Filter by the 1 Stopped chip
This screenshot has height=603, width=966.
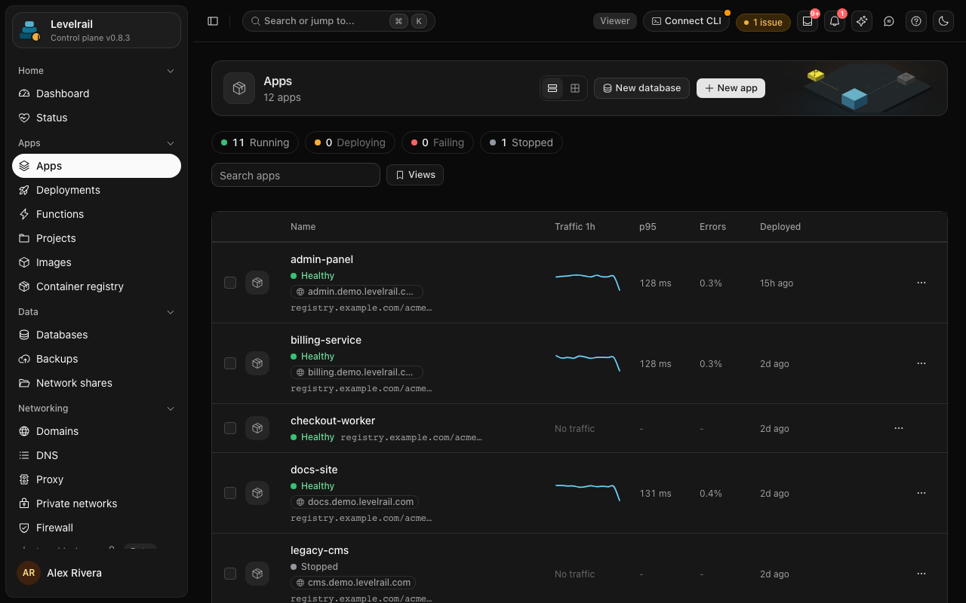pyautogui.click(x=521, y=142)
